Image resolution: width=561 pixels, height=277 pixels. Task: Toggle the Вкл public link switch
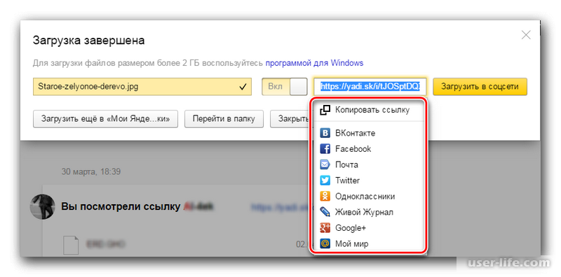click(x=285, y=87)
